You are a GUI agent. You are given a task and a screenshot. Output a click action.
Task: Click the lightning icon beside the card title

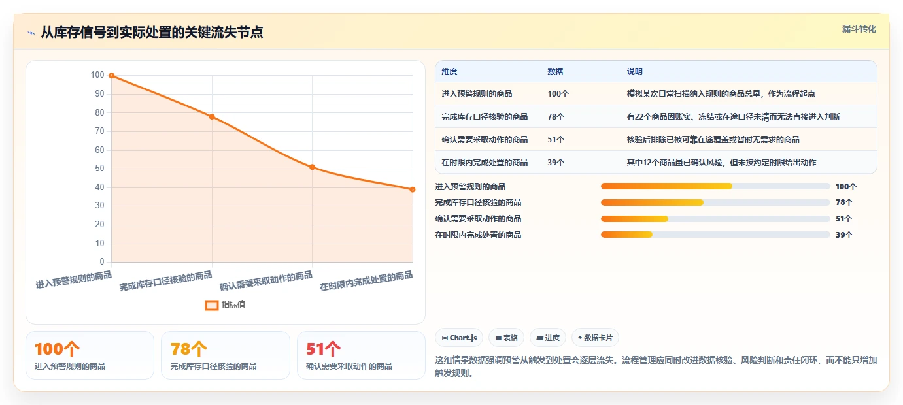[31, 33]
